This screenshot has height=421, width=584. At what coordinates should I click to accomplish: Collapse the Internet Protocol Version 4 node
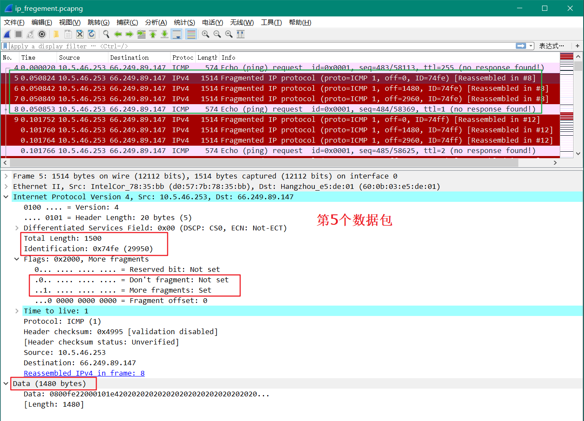pyautogui.click(x=6, y=197)
